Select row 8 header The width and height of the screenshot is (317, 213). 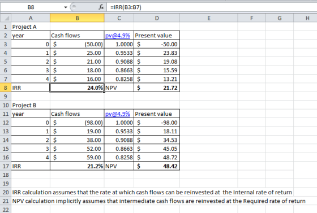(x=6, y=88)
